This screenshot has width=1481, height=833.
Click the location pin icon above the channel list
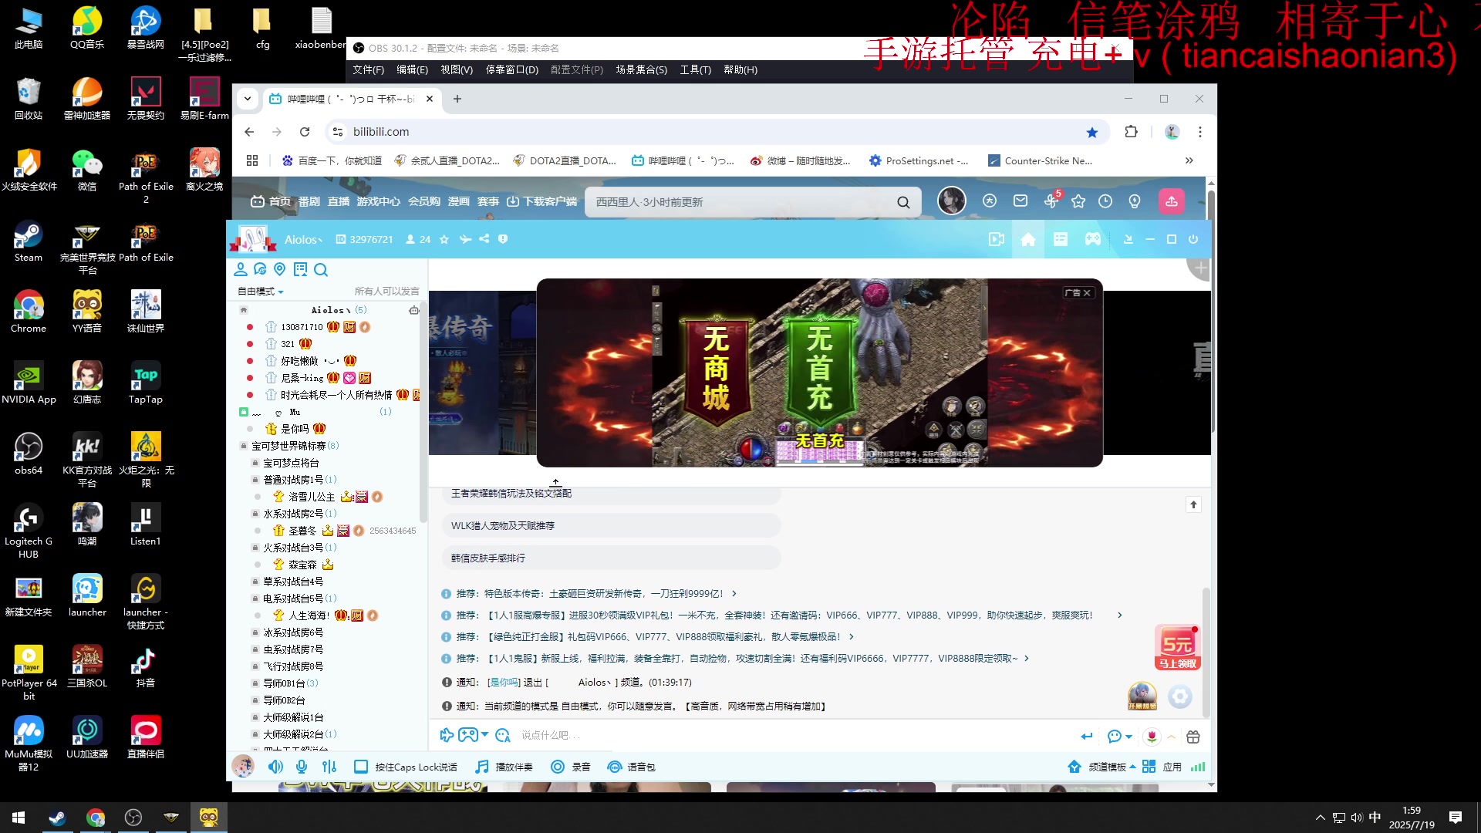(279, 269)
